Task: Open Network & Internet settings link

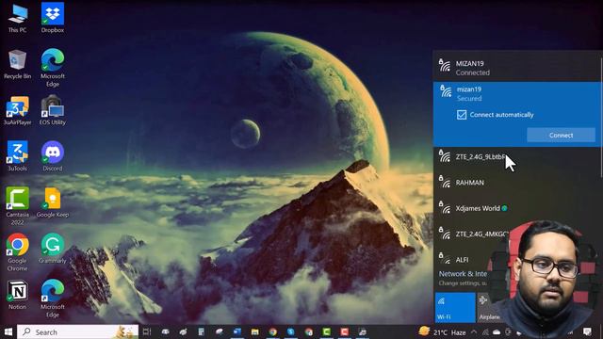Action: tap(463, 274)
